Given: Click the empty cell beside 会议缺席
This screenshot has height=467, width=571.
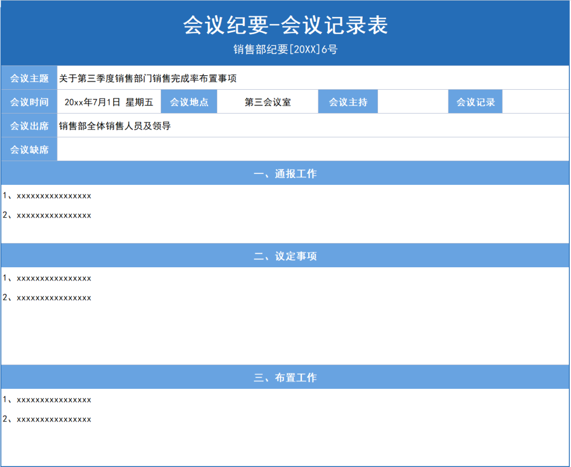Looking at the screenshot, I should click(x=313, y=149).
